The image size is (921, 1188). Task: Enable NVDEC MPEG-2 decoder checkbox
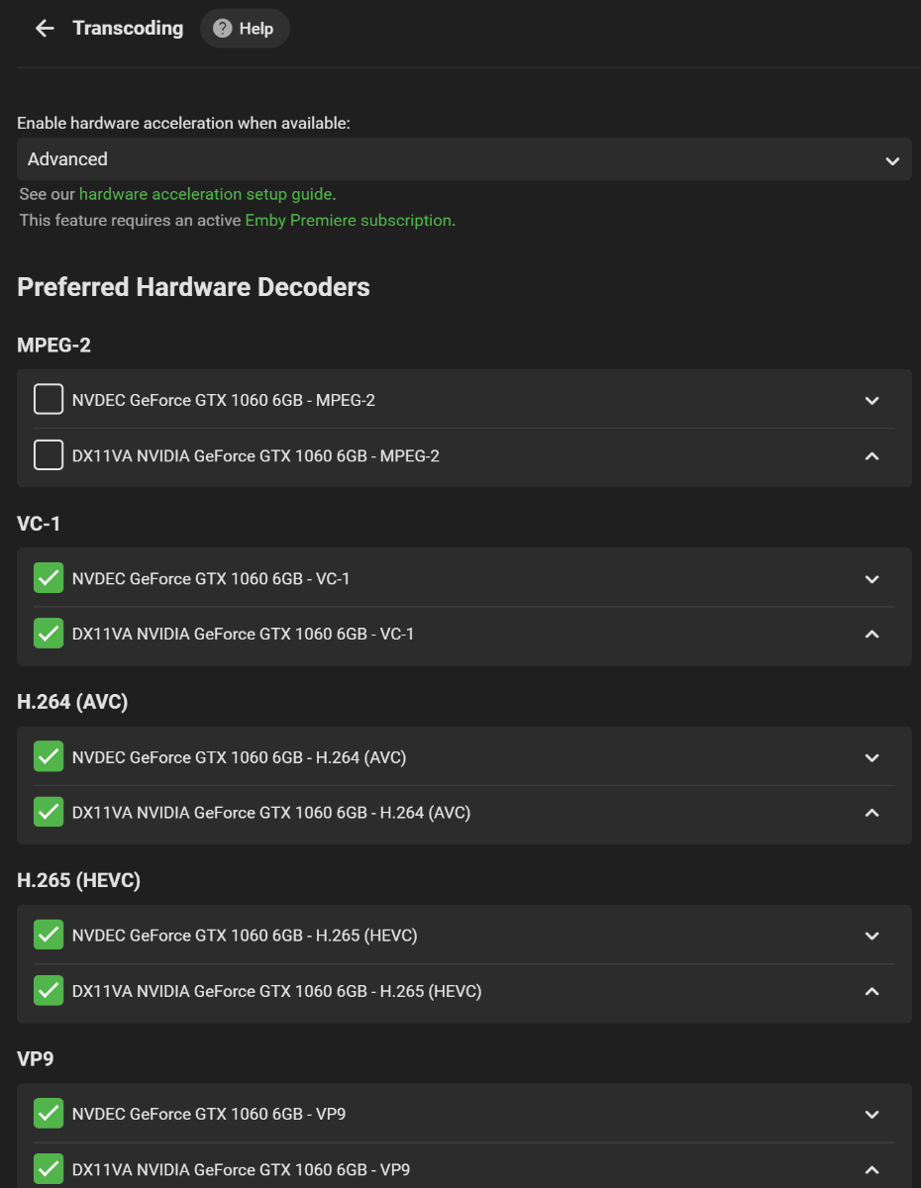click(x=49, y=400)
